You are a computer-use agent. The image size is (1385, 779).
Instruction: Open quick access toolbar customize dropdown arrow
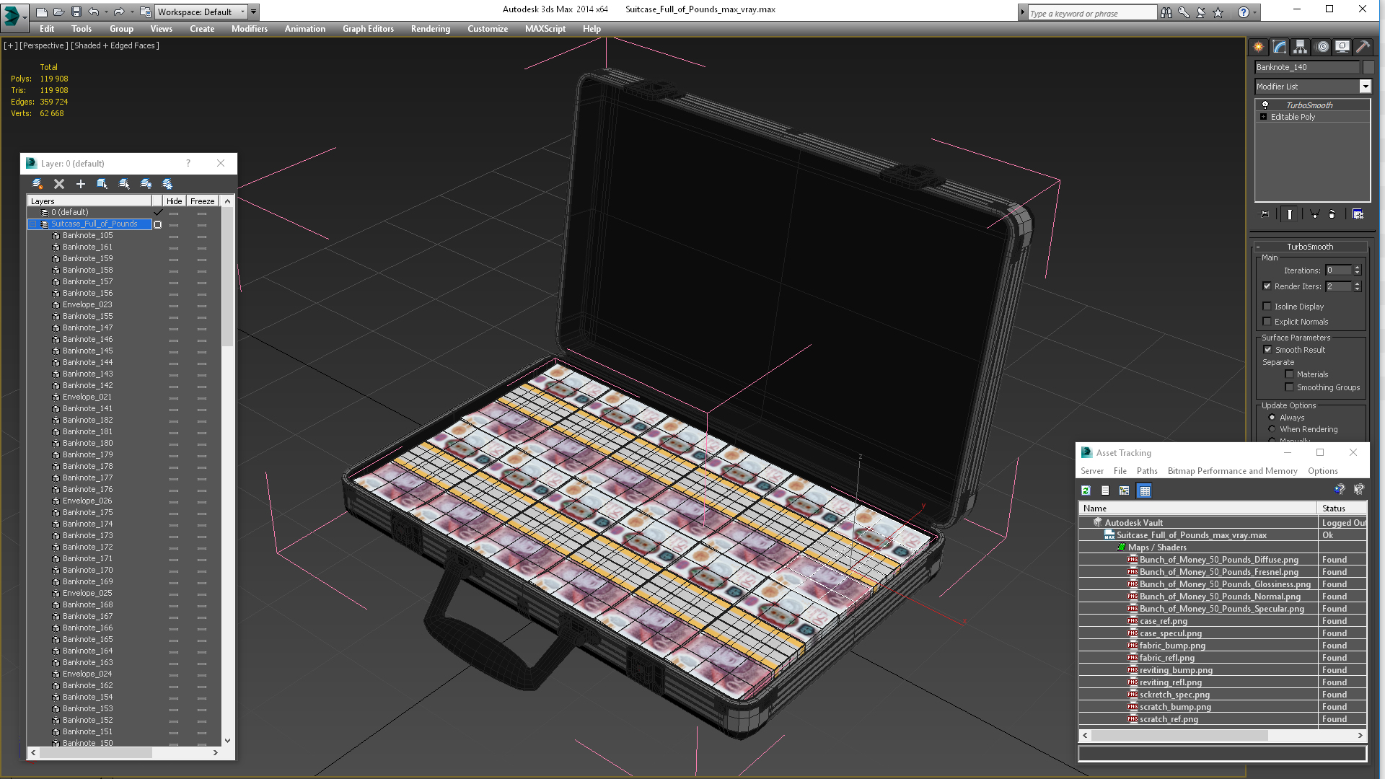[254, 12]
